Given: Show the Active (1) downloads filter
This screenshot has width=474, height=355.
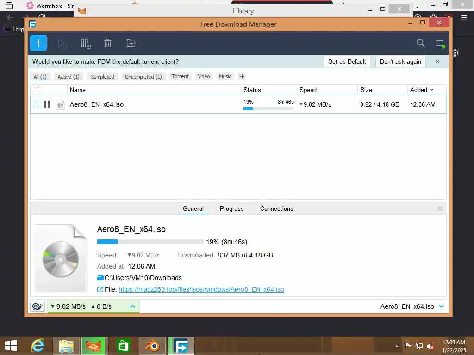Looking at the screenshot, I should tap(69, 77).
